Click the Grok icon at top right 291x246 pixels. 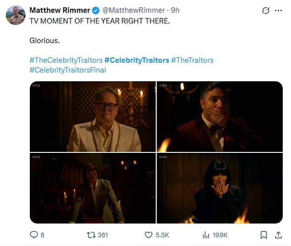pyautogui.click(x=265, y=10)
